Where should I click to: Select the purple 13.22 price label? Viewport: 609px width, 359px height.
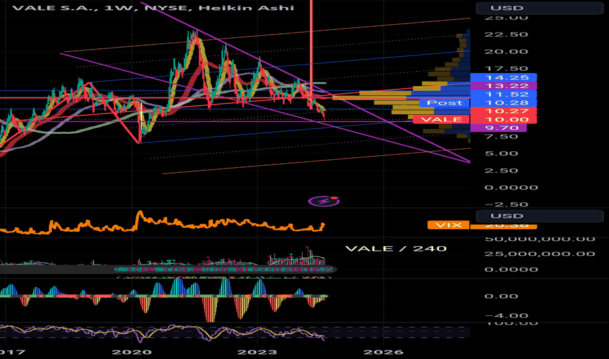coord(503,86)
